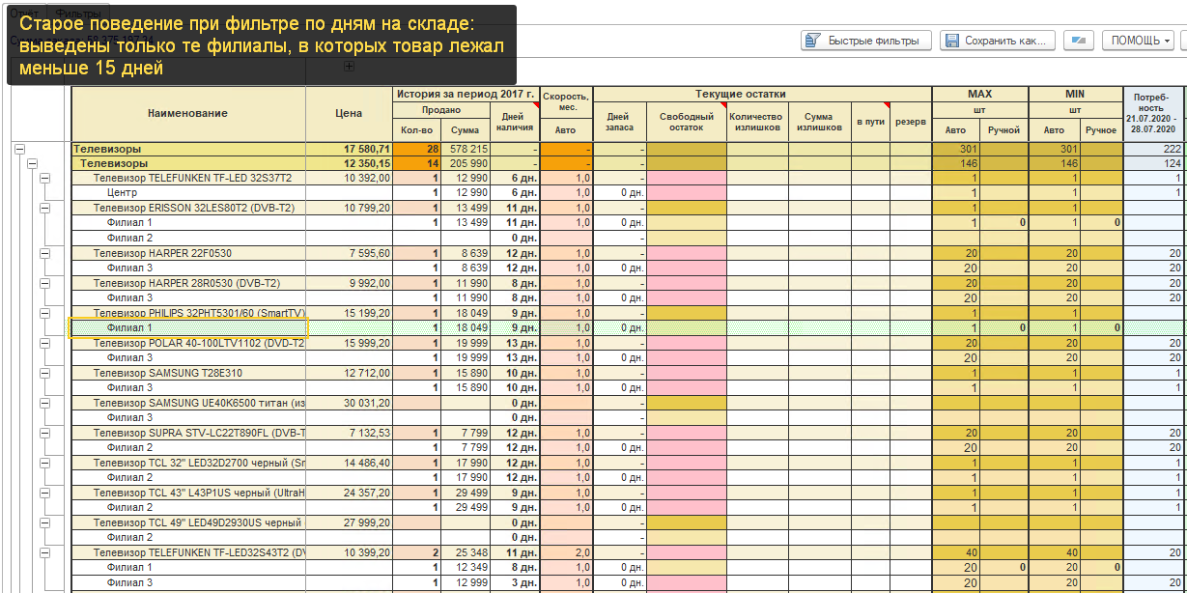Image resolution: width=1187 pixels, height=593 pixels.
Task: Collapse Телевизор TCL 32" LED32D2700 row
Action: pyautogui.click(x=44, y=463)
